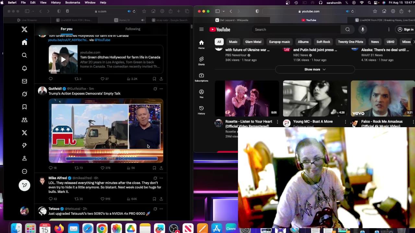Open Grok icon in X sidebar

(24, 94)
